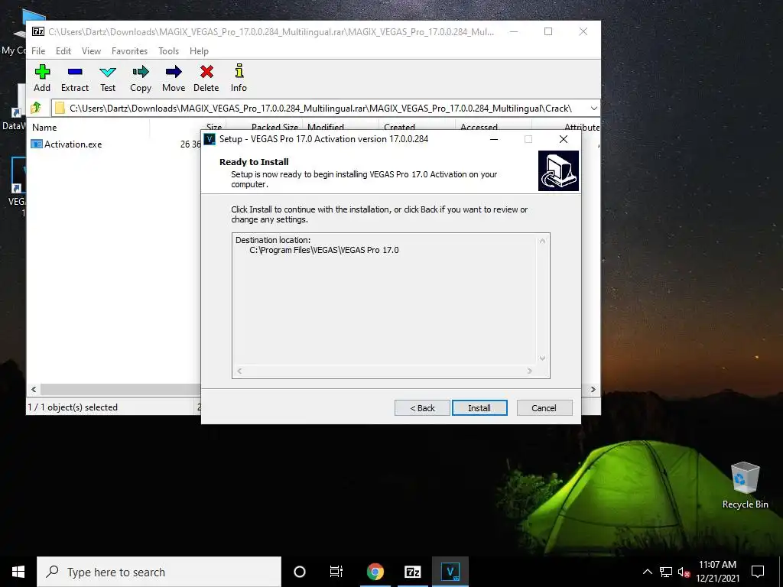
Task: Click the VEGAS icon in the setup title bar
Action: [210, 139]
